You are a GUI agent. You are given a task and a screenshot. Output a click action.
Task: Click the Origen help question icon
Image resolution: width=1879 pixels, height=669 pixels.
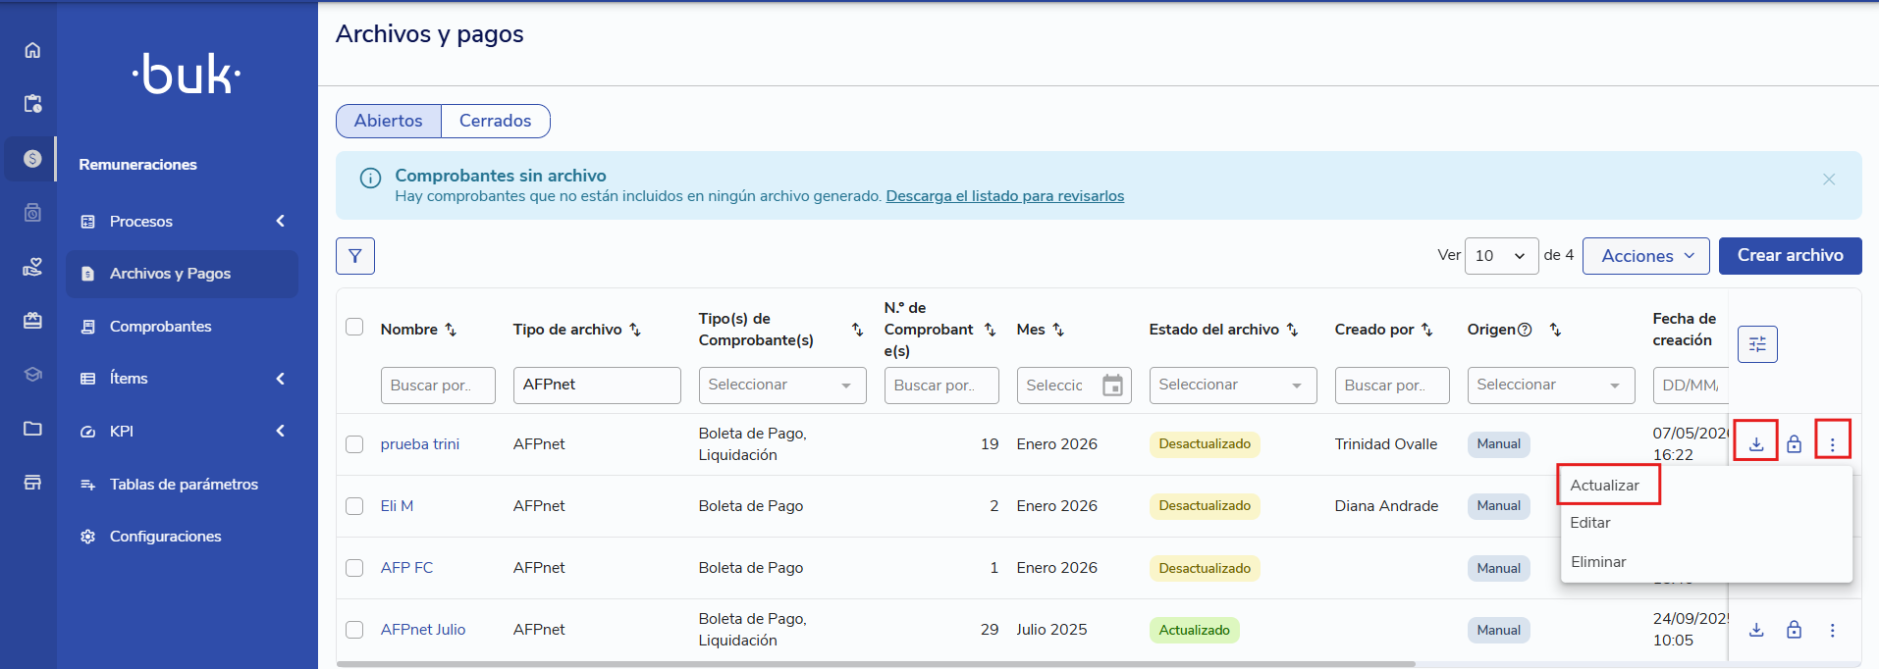tap(1525, 330)
